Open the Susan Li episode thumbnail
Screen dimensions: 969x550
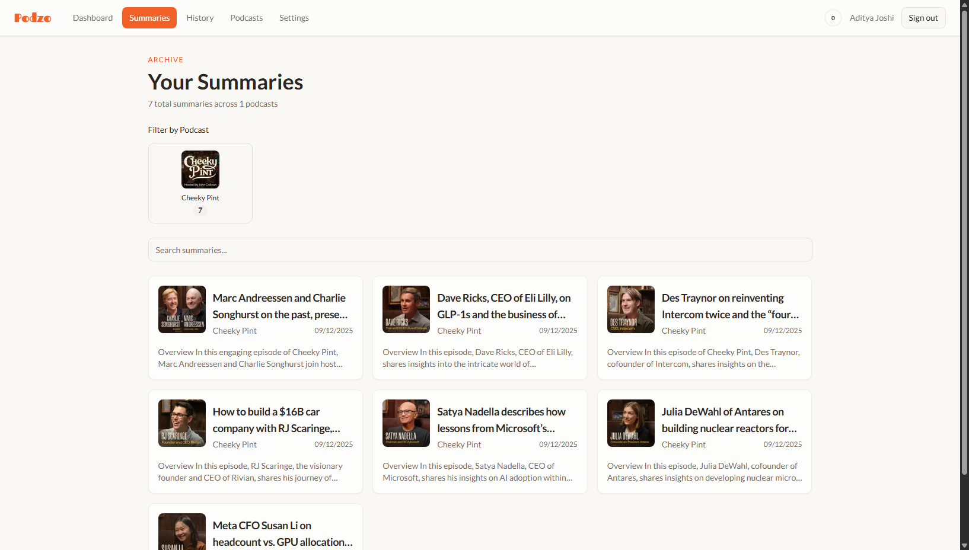pos(182,532)
